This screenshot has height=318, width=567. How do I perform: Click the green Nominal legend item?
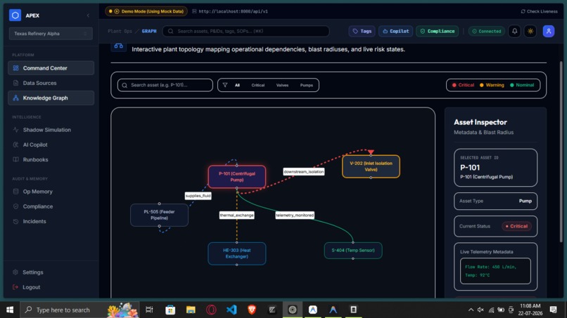coord(522,85)
